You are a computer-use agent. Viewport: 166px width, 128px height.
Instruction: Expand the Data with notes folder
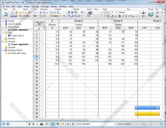(x=6, y=53)
